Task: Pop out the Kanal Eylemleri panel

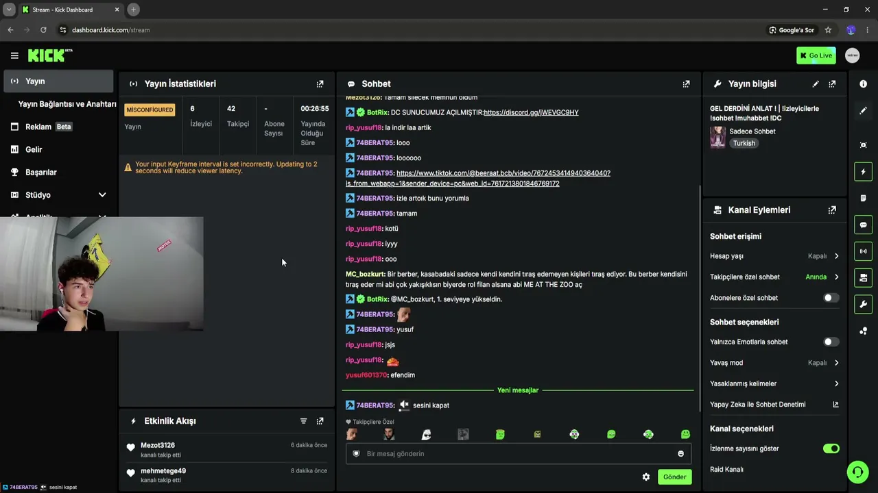Action: click(x=832, y=210)
